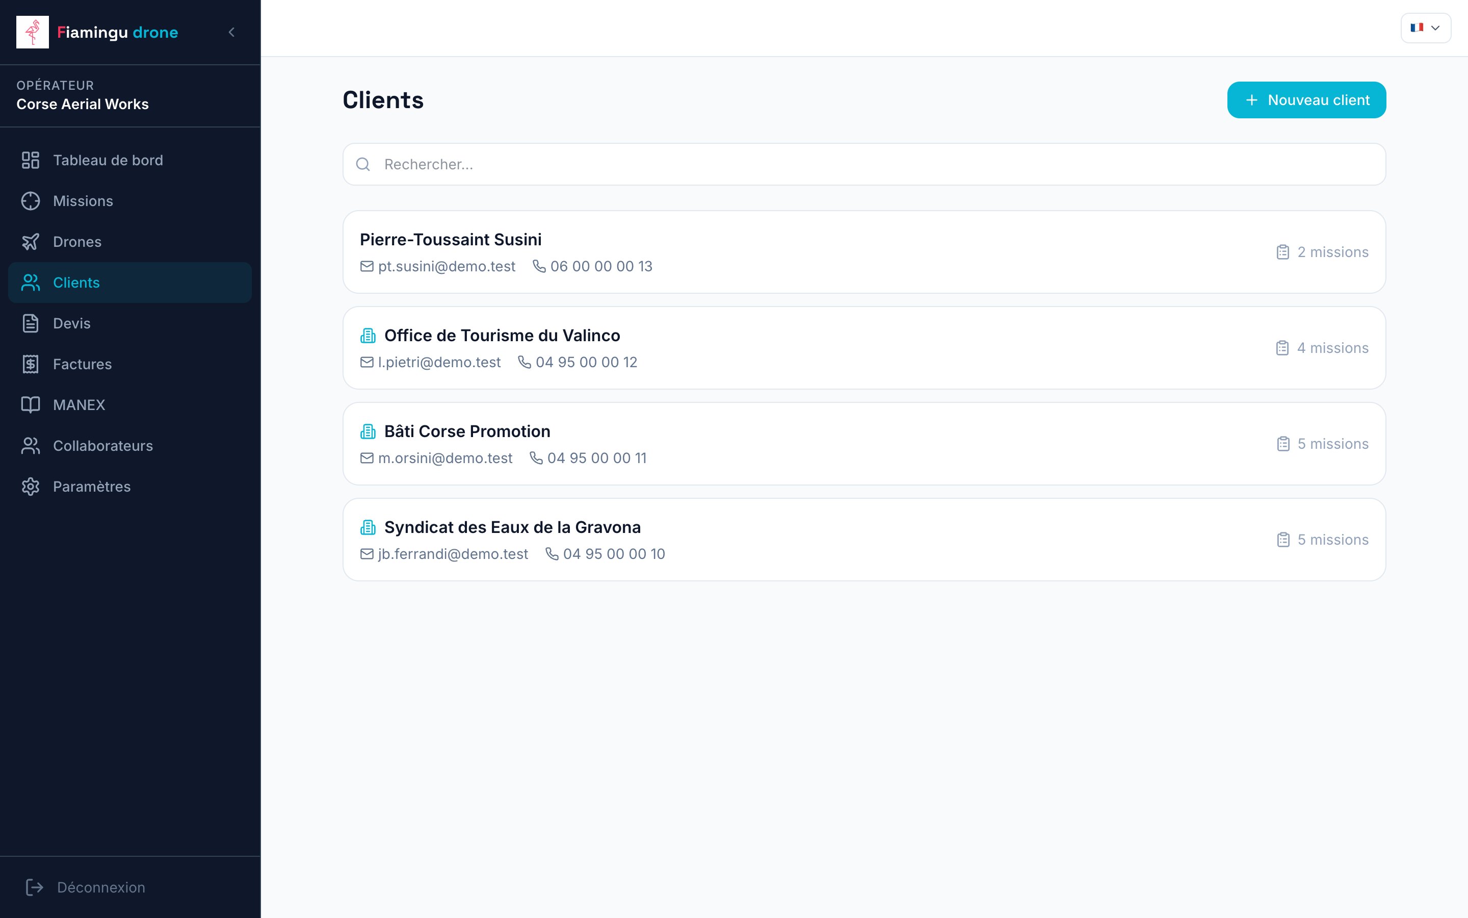This screenshot has width=1468, height=918.
Task: Click 5 missions on Bâti Corse Promotion
Action: click(x=1333, y=444)
